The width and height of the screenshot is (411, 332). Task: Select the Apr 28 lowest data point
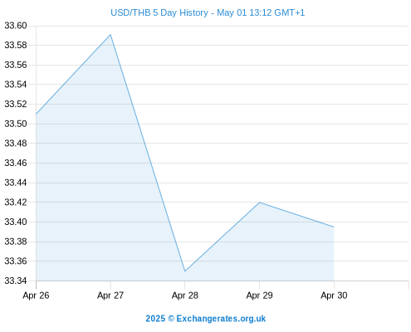click(x=185, y=271)
